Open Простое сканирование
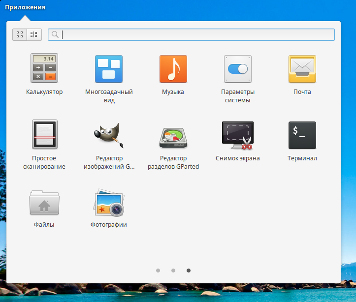Image resolution: width=356 pixels, height=302 pixels. [44, 135]
